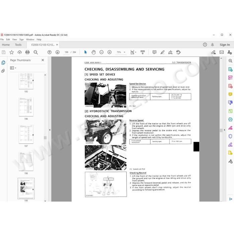Image resolution: width=234 pixels, height=234 pixels.
Task: Open the File menu
Action: coord(2,39)
